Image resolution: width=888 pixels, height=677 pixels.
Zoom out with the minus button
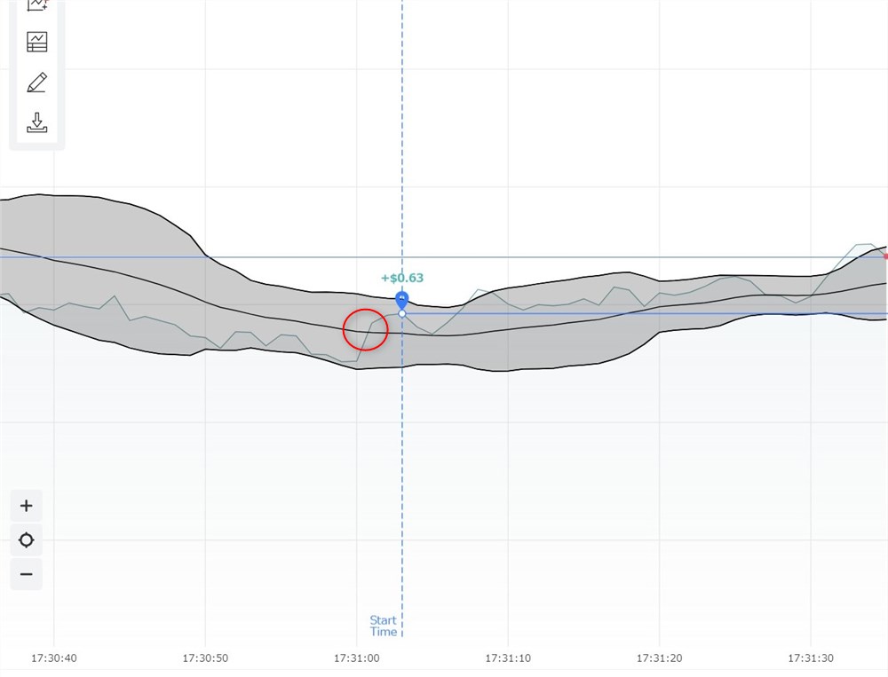(x=27, y=574)
